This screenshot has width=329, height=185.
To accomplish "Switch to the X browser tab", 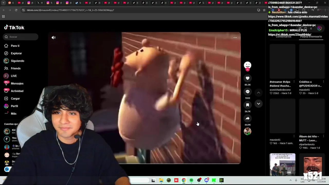I will point(40,3).
